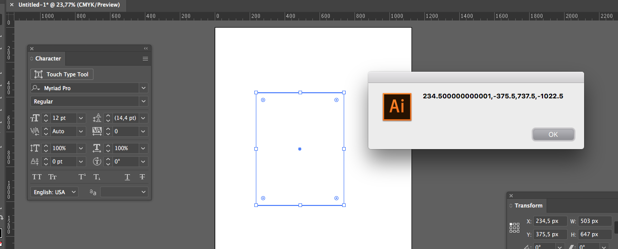Open the baseline shift 0 pt dropdown
The width and height of the screenshot is (618, 249).
click(81, 161)
